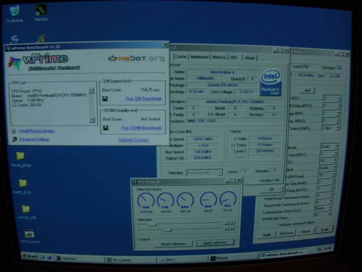This screenshot has height=272, width=362.
Task: Click the Install Missing Libraries link
Action: [x=37, y=131]
